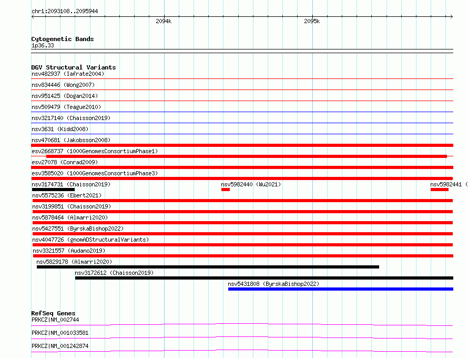
Task: Click the red bar under esv2668737
Action: coord(247,156)
